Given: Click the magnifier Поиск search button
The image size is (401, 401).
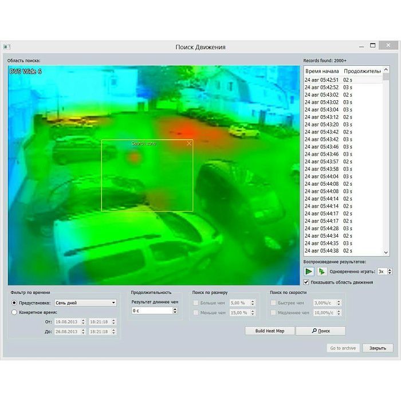Looking at the screenshot, I should point(320,331).
